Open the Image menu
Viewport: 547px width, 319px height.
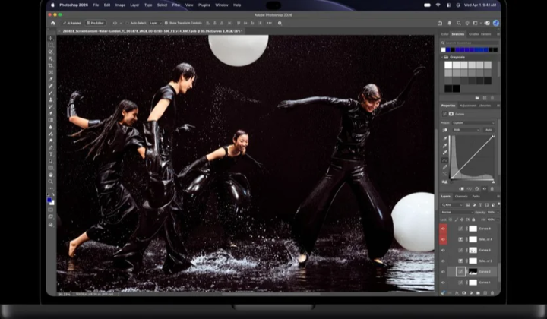coord(120,5)
